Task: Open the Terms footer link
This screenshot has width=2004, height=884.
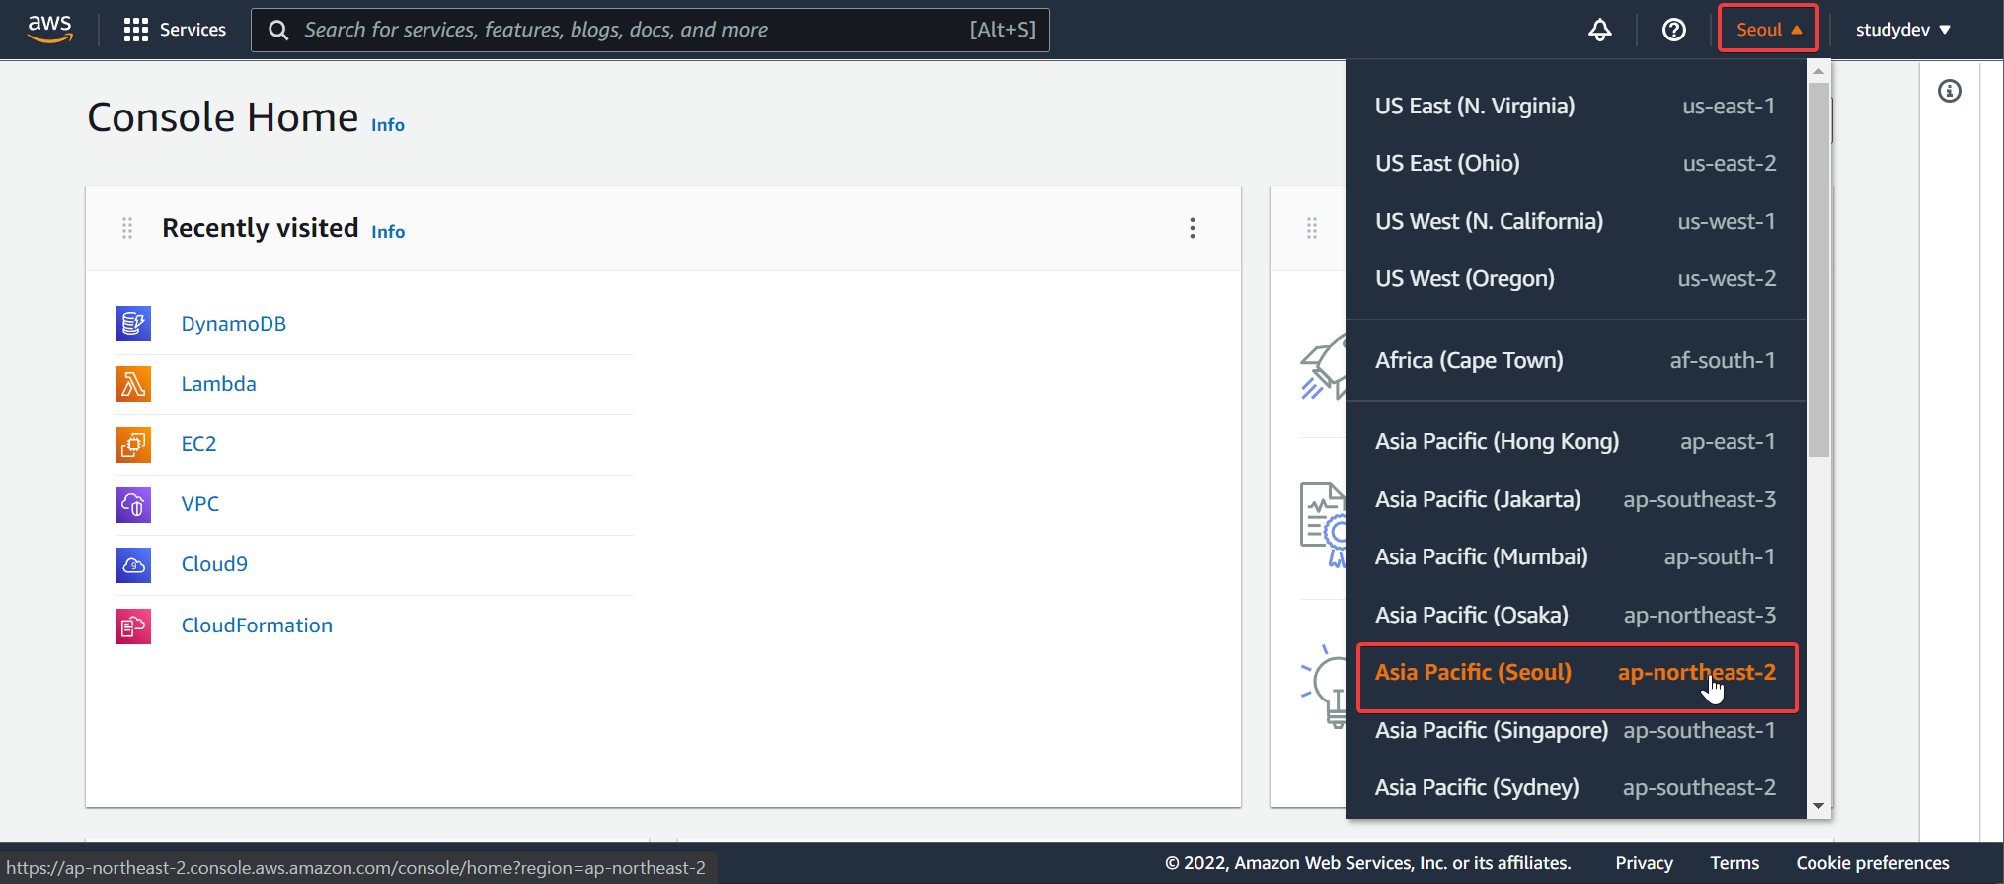Action: [x=1734, y=863]
